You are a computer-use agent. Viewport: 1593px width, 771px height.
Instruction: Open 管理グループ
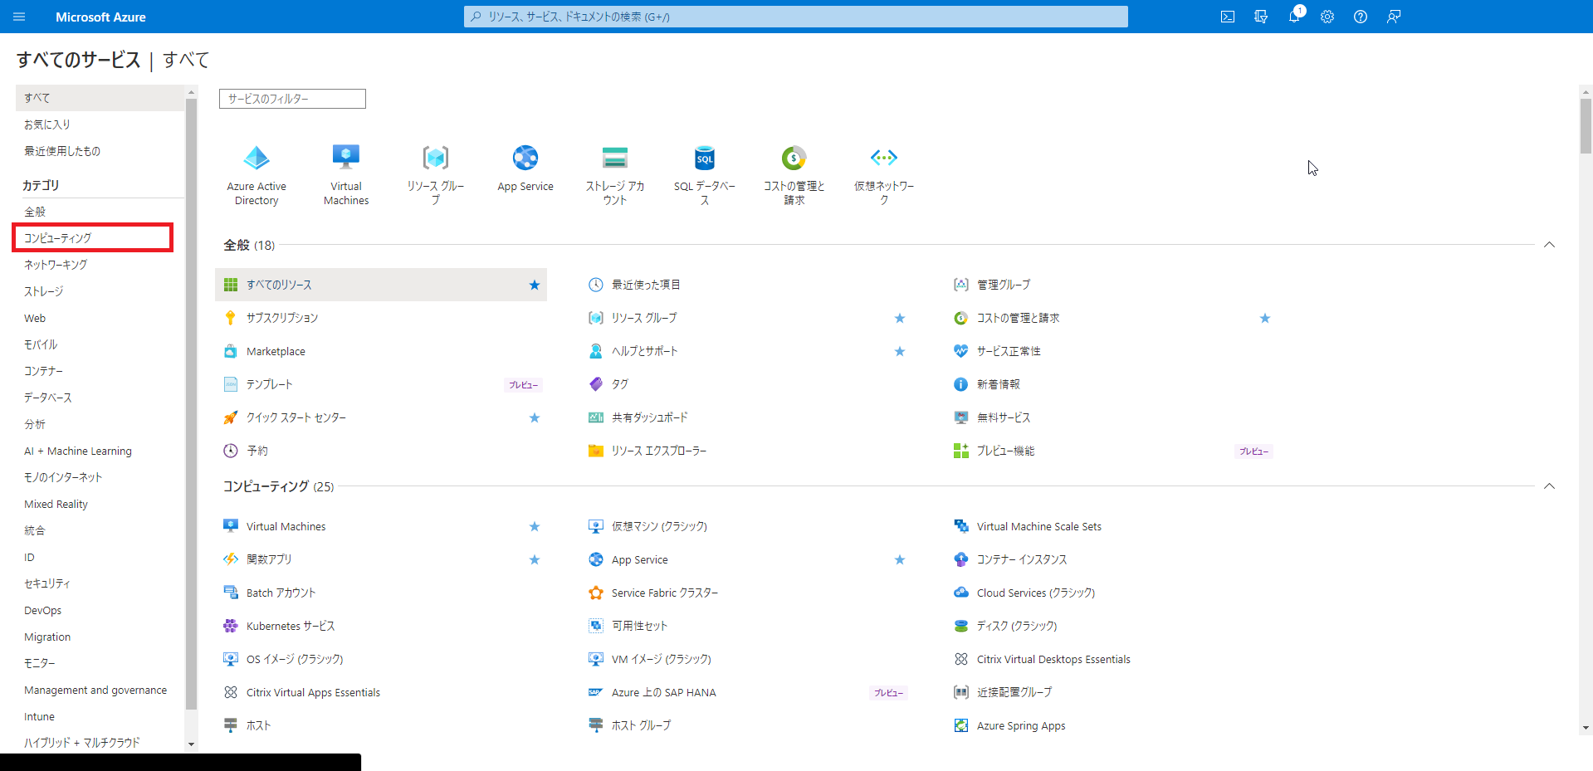tap(1004, 285)
